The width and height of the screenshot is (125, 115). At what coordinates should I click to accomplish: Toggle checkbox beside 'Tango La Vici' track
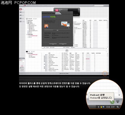pyautogui.click(x=44, y=68)
